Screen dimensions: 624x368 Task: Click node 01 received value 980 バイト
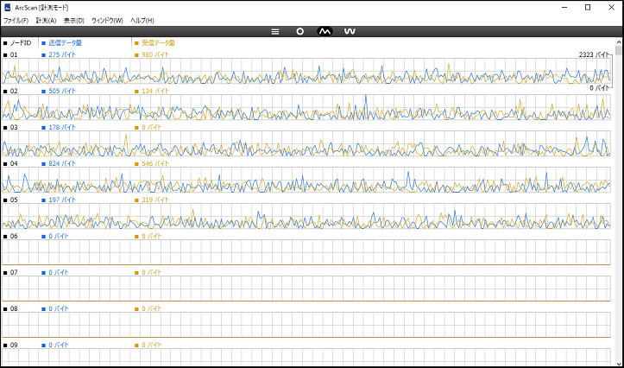click(x=155, y=55)
